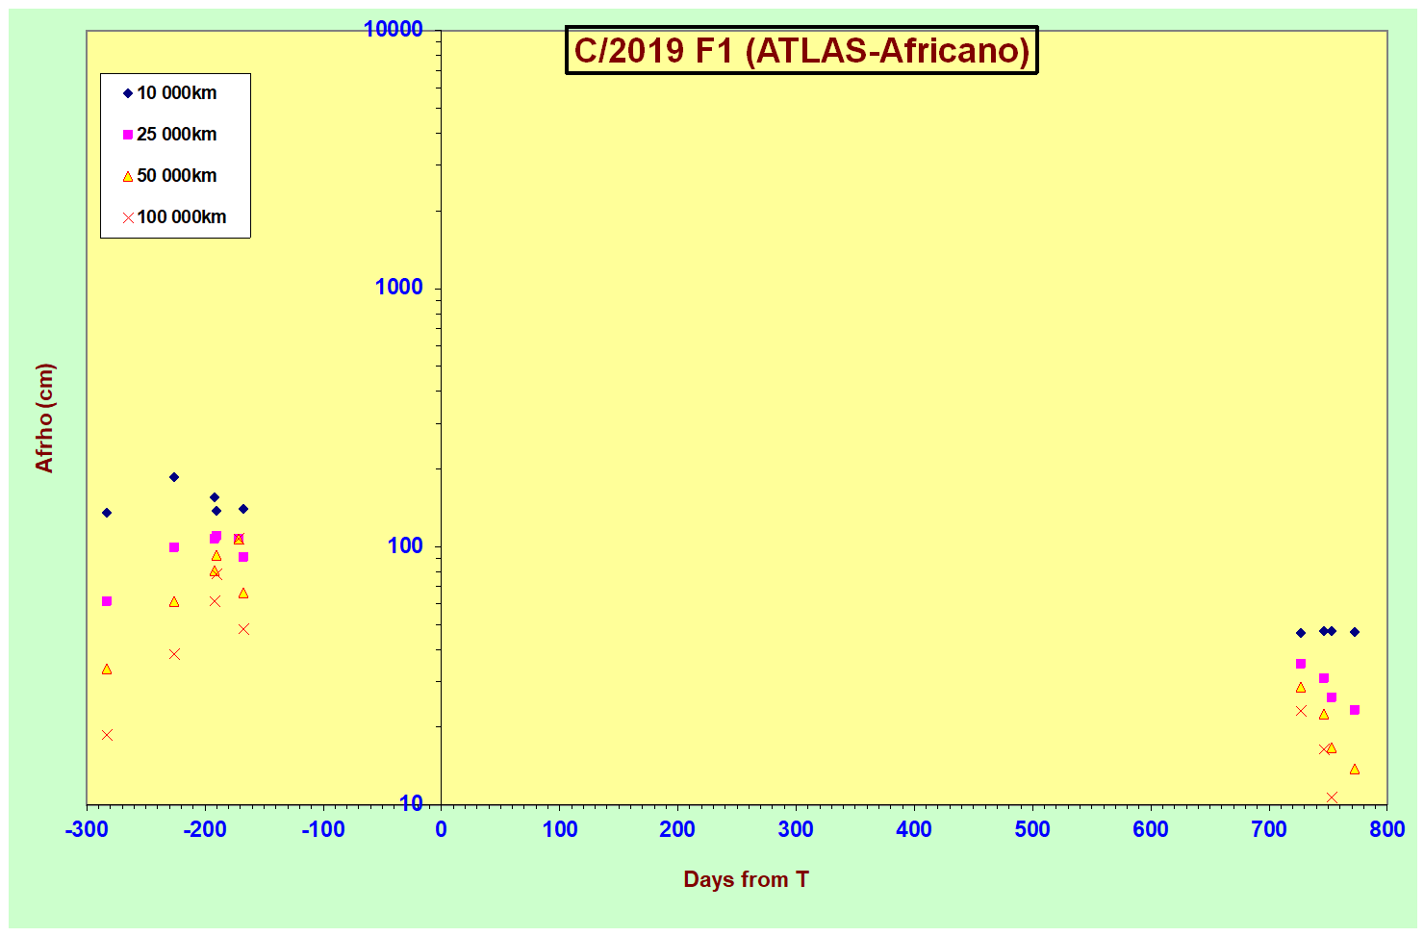Click the chart title C/2019 F1 (ATLAS-Africano)

coord(801,50)
